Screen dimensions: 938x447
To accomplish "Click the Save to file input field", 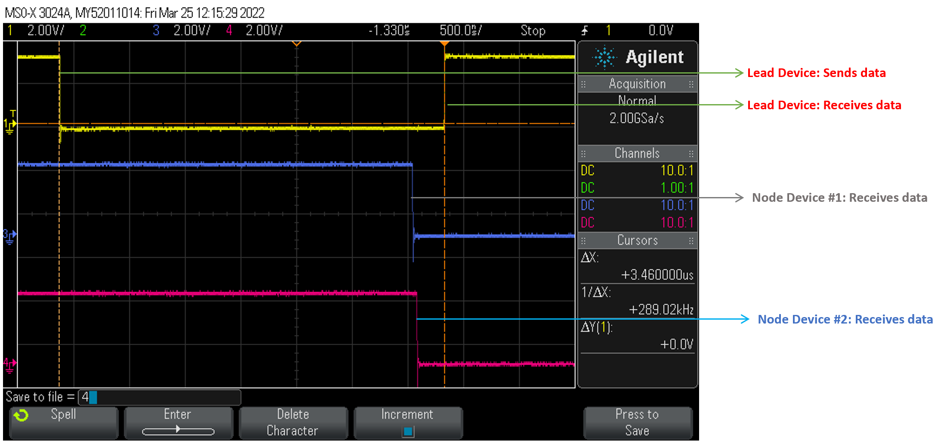I will (x=159, y=397).
